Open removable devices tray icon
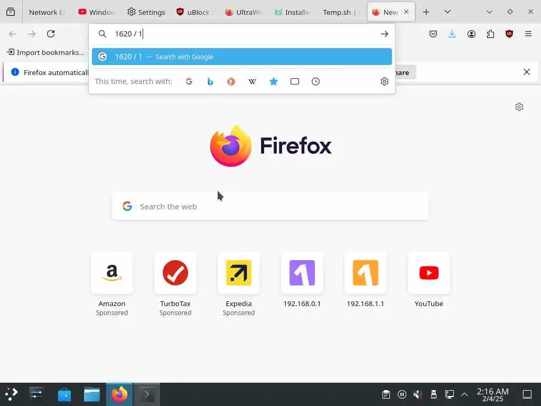This screenshot has width=541, height=406. (434, 394)
